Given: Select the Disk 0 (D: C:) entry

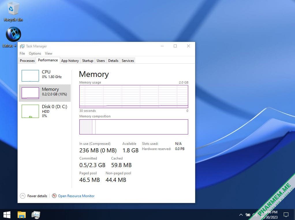Looking at the screenshot, I should coord(45,111).
